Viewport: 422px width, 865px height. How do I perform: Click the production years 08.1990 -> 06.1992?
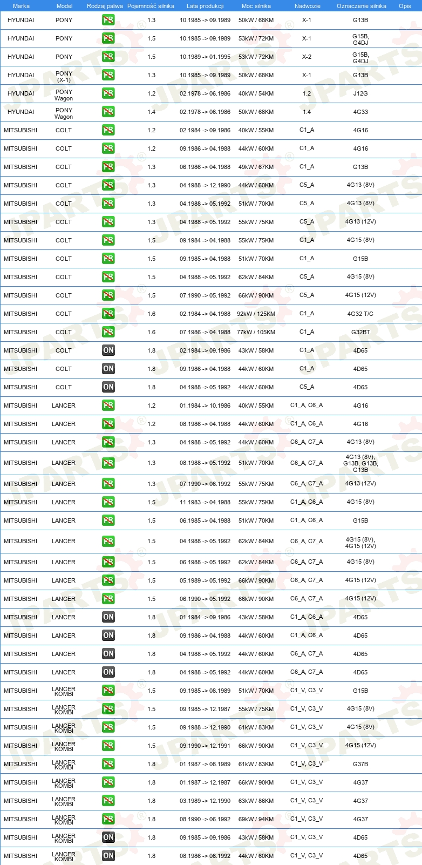click(x=205, y=819)
